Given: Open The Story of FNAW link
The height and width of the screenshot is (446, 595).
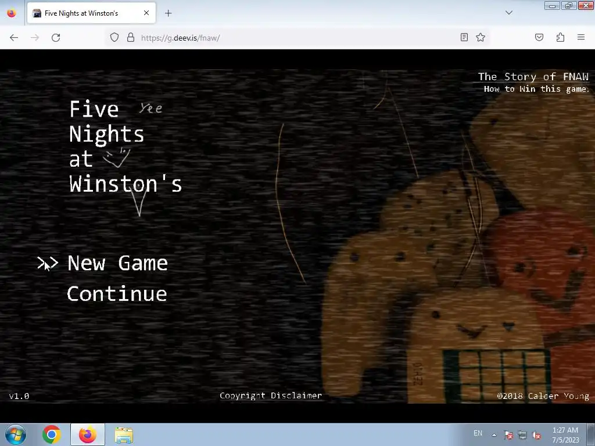Looking at the screenshot, I should [533, 77].
